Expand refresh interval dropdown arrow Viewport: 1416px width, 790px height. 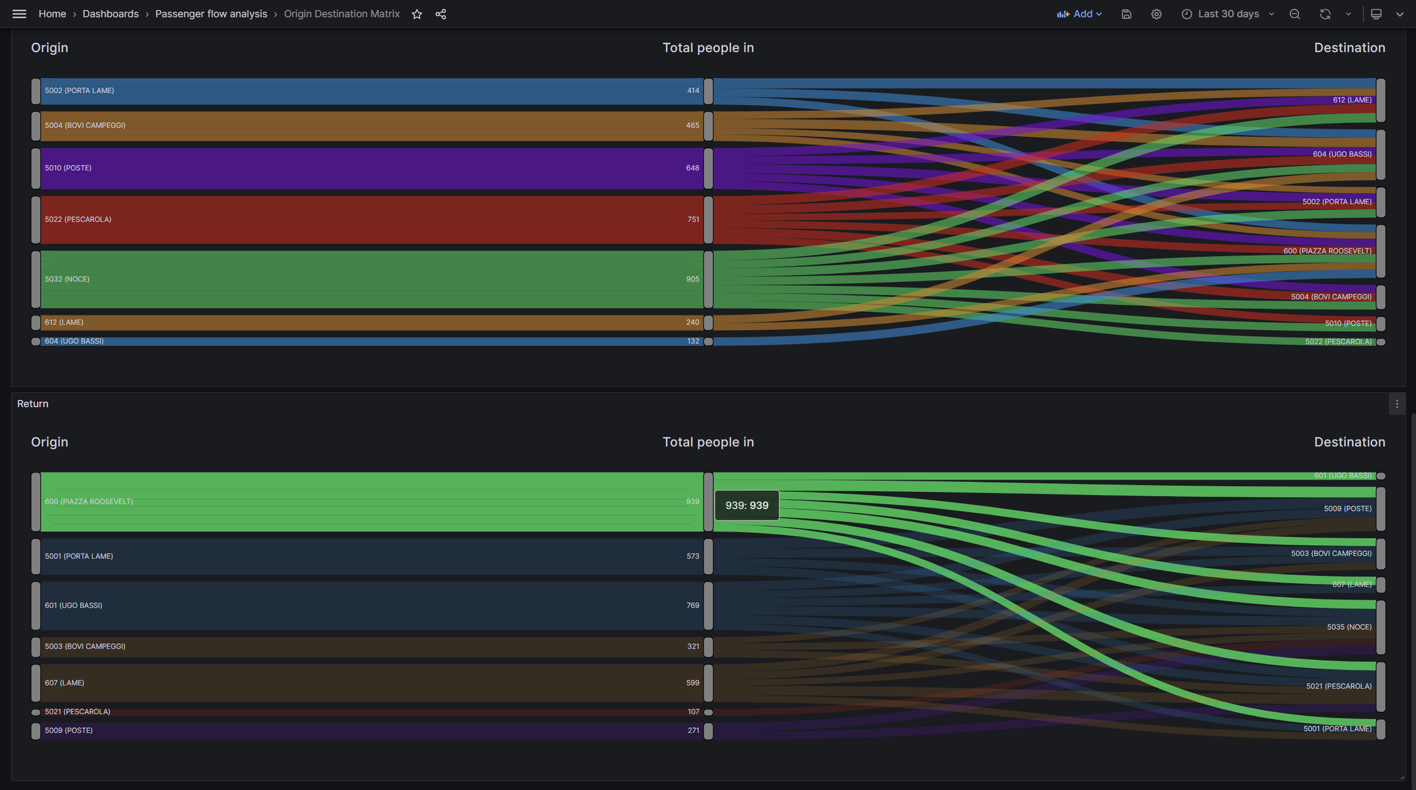pyautogui.click(x=1348, y=14)
